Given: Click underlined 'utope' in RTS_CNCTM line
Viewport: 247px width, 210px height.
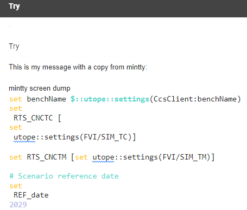Looking at the screenshot, I should point(103,157).
